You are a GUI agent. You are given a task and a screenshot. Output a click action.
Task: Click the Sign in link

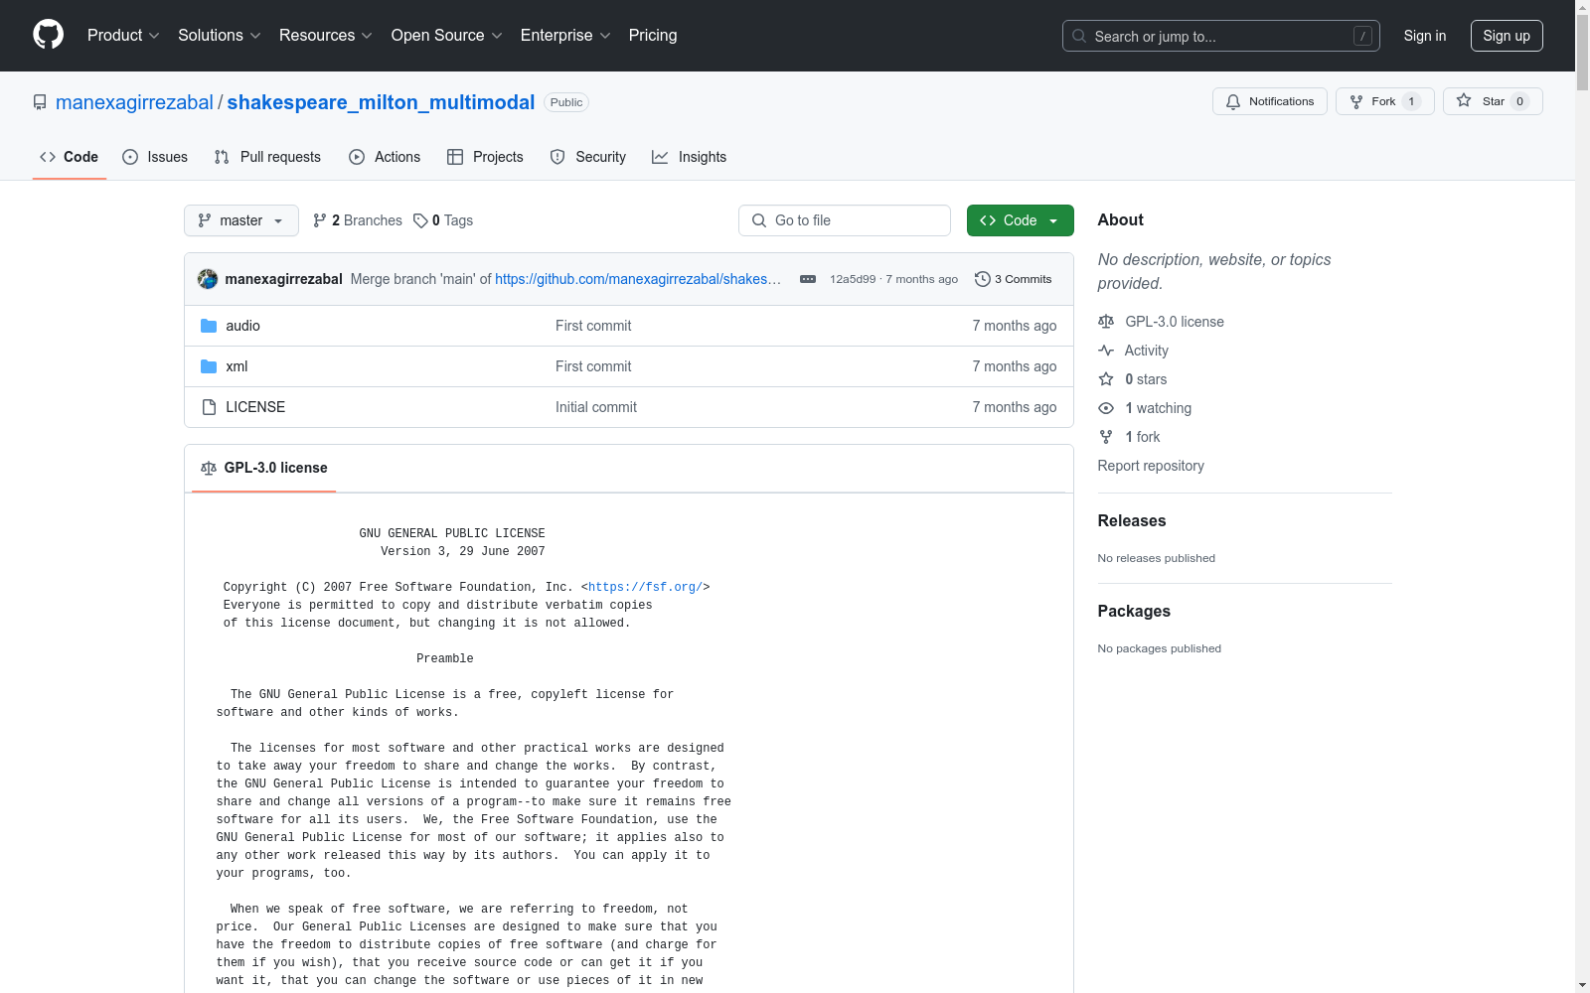(1425, 36)
